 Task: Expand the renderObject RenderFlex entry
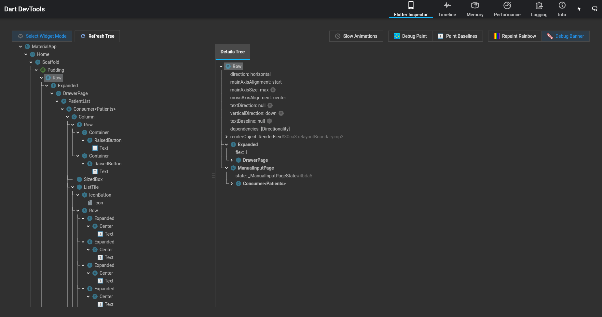[x=227, y=137]
